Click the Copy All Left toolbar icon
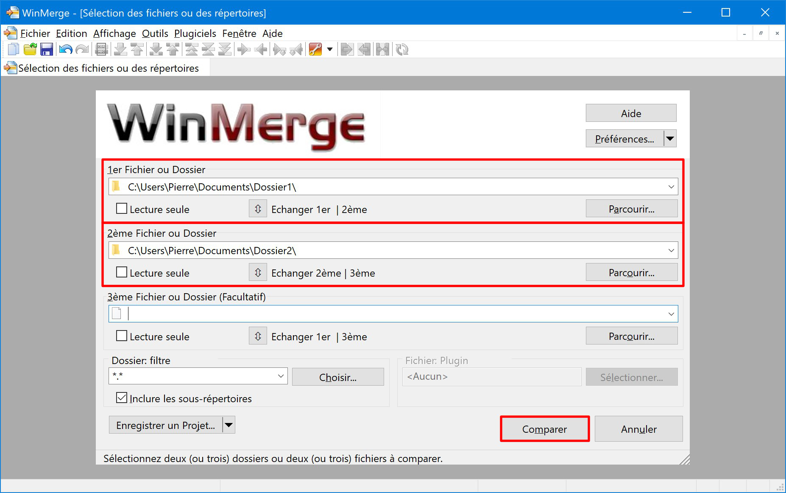Screen dimensions: 786x493 coord(364,50)
